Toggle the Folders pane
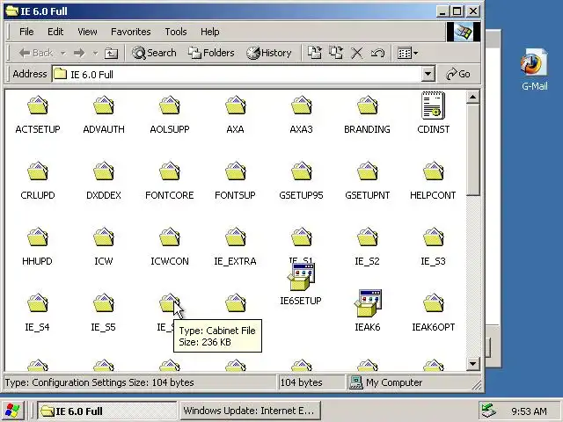 tap(211, 53)
